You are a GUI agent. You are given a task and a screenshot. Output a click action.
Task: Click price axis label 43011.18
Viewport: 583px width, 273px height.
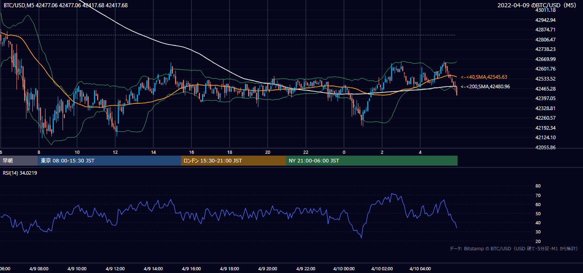546,10
